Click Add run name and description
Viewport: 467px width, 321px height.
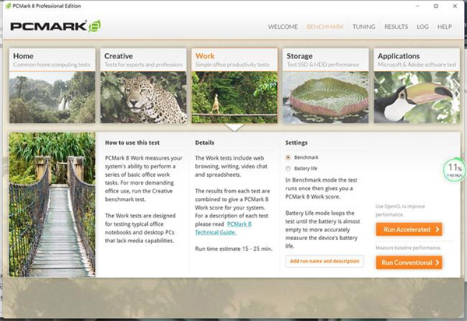point(325,261)
